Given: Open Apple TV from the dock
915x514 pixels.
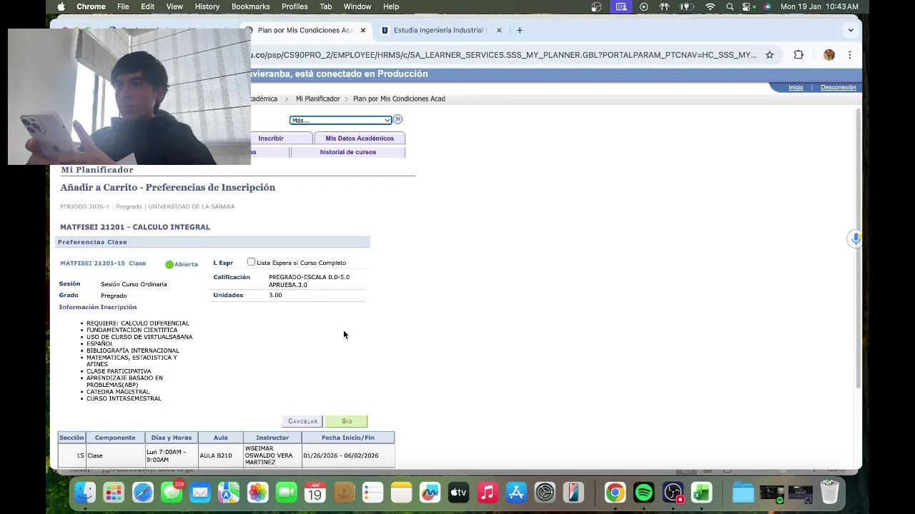Looking at the screenshot, I should 458,493.
